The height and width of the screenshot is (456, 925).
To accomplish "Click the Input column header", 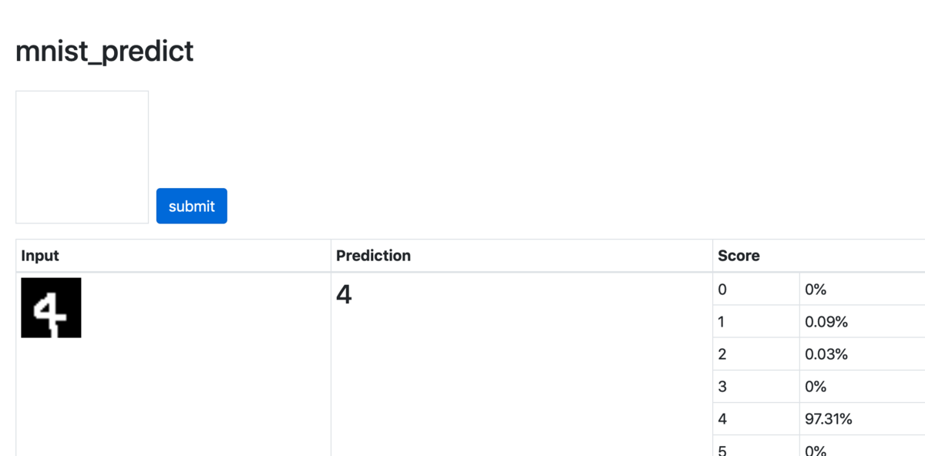I will [40, 256].
